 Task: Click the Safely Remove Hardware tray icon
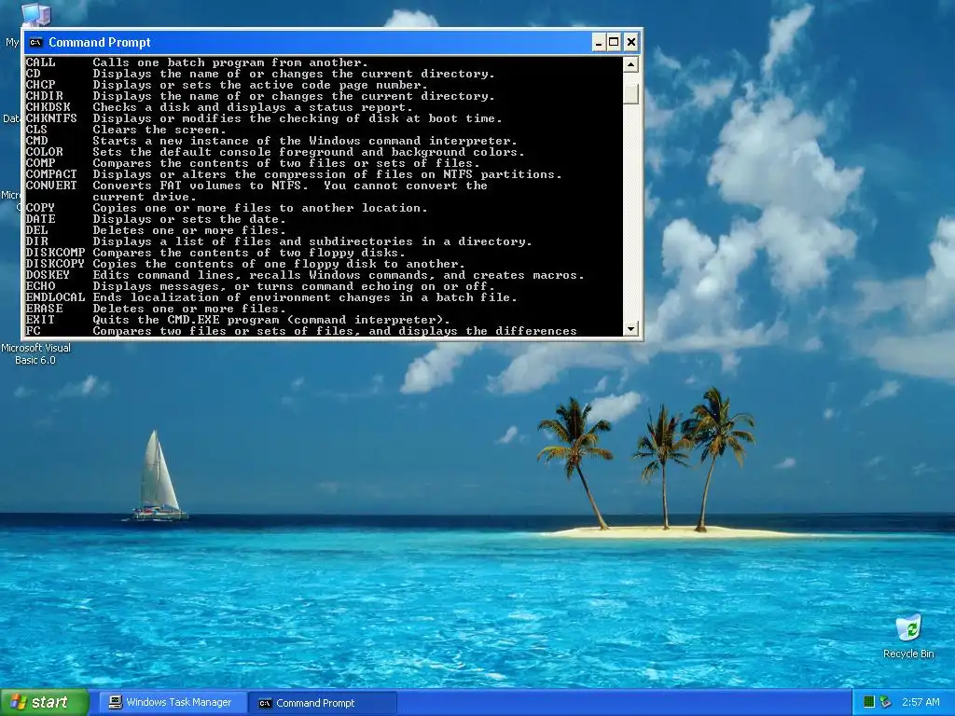pos(886,702)
